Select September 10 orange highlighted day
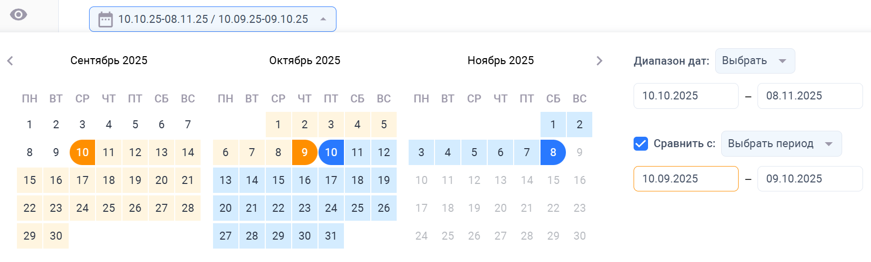 [x=83, y=152]
